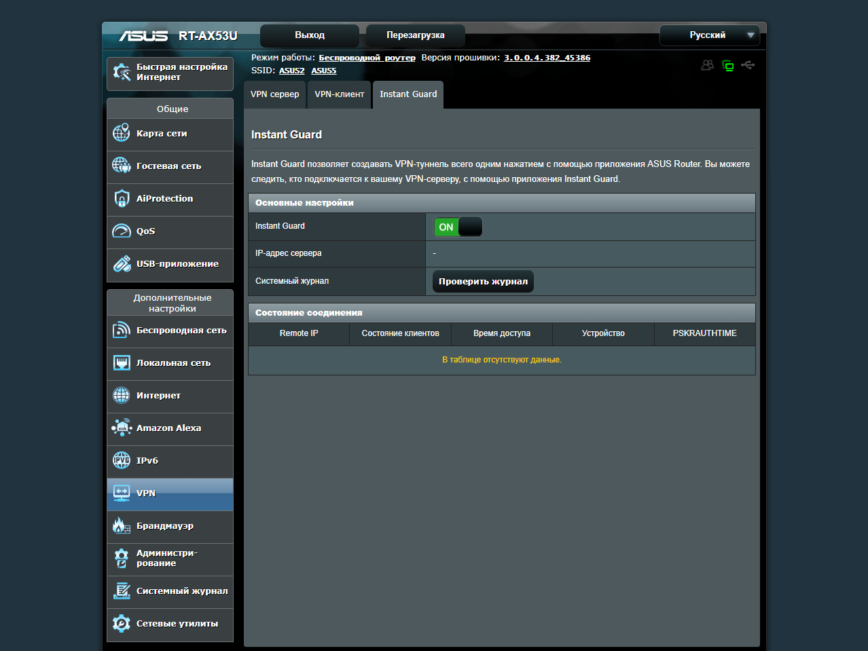Click the ASUS logo

pyautogui.click(x=143, y=35)
